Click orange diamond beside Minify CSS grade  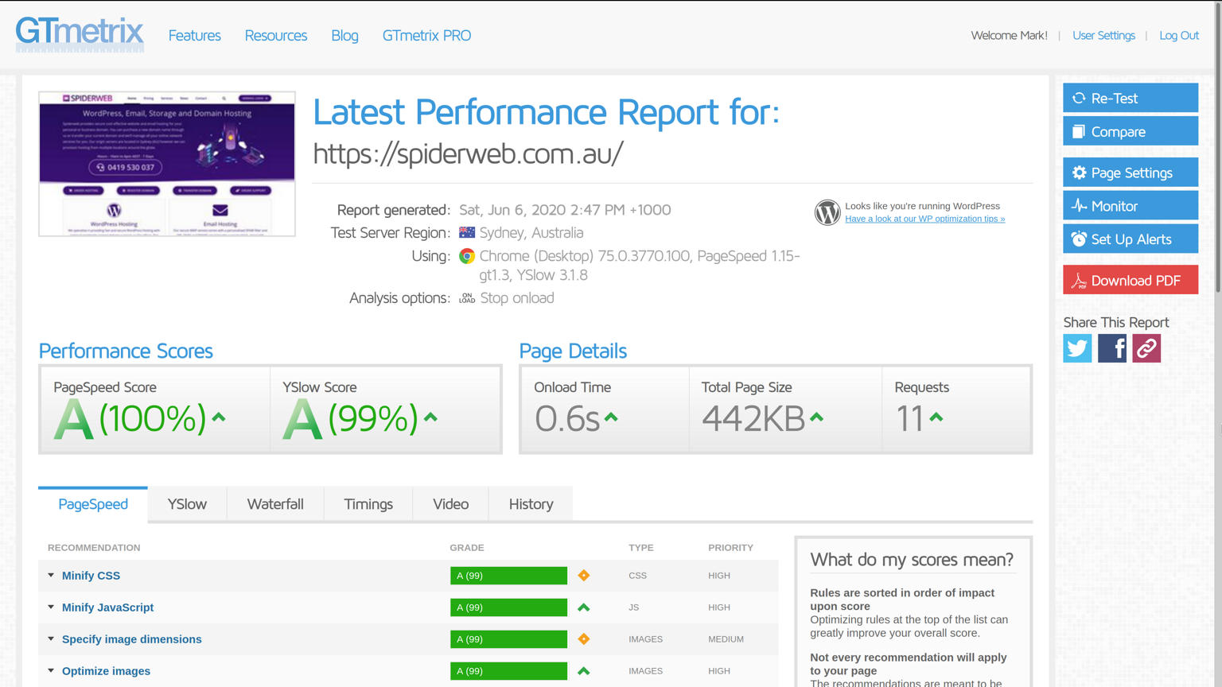(x=584, y=576)
